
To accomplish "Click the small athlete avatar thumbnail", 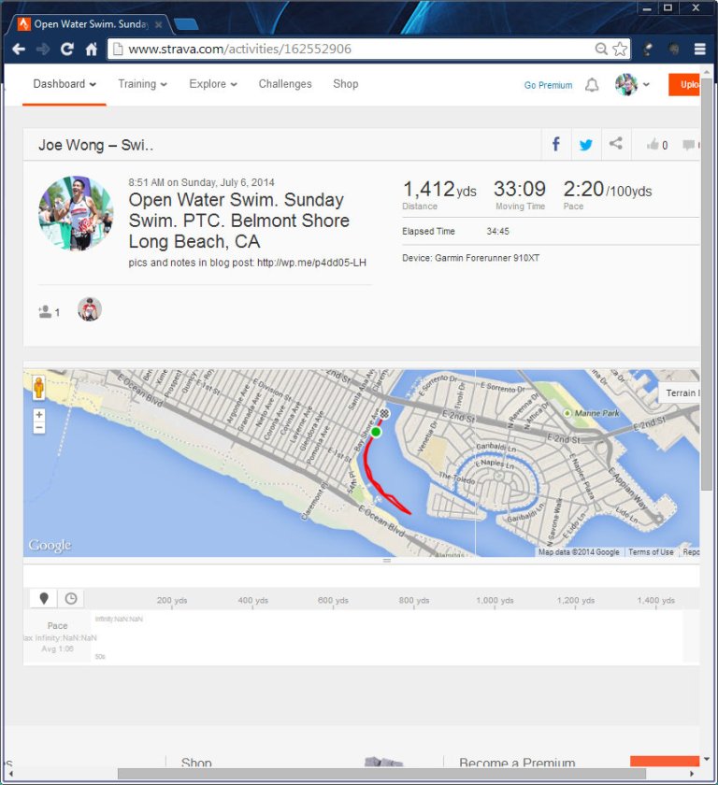I will (90, 309).
